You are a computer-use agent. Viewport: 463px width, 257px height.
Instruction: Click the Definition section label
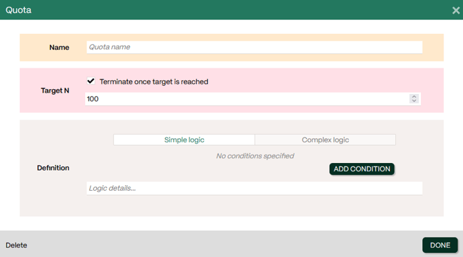point(53,168)
